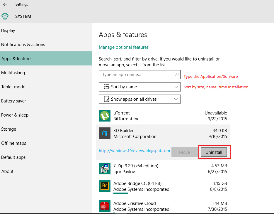Image resolution: width=274 pixels, height=214 pixels.
Task: Click inside the app name search field
Action: click(139, 75)
